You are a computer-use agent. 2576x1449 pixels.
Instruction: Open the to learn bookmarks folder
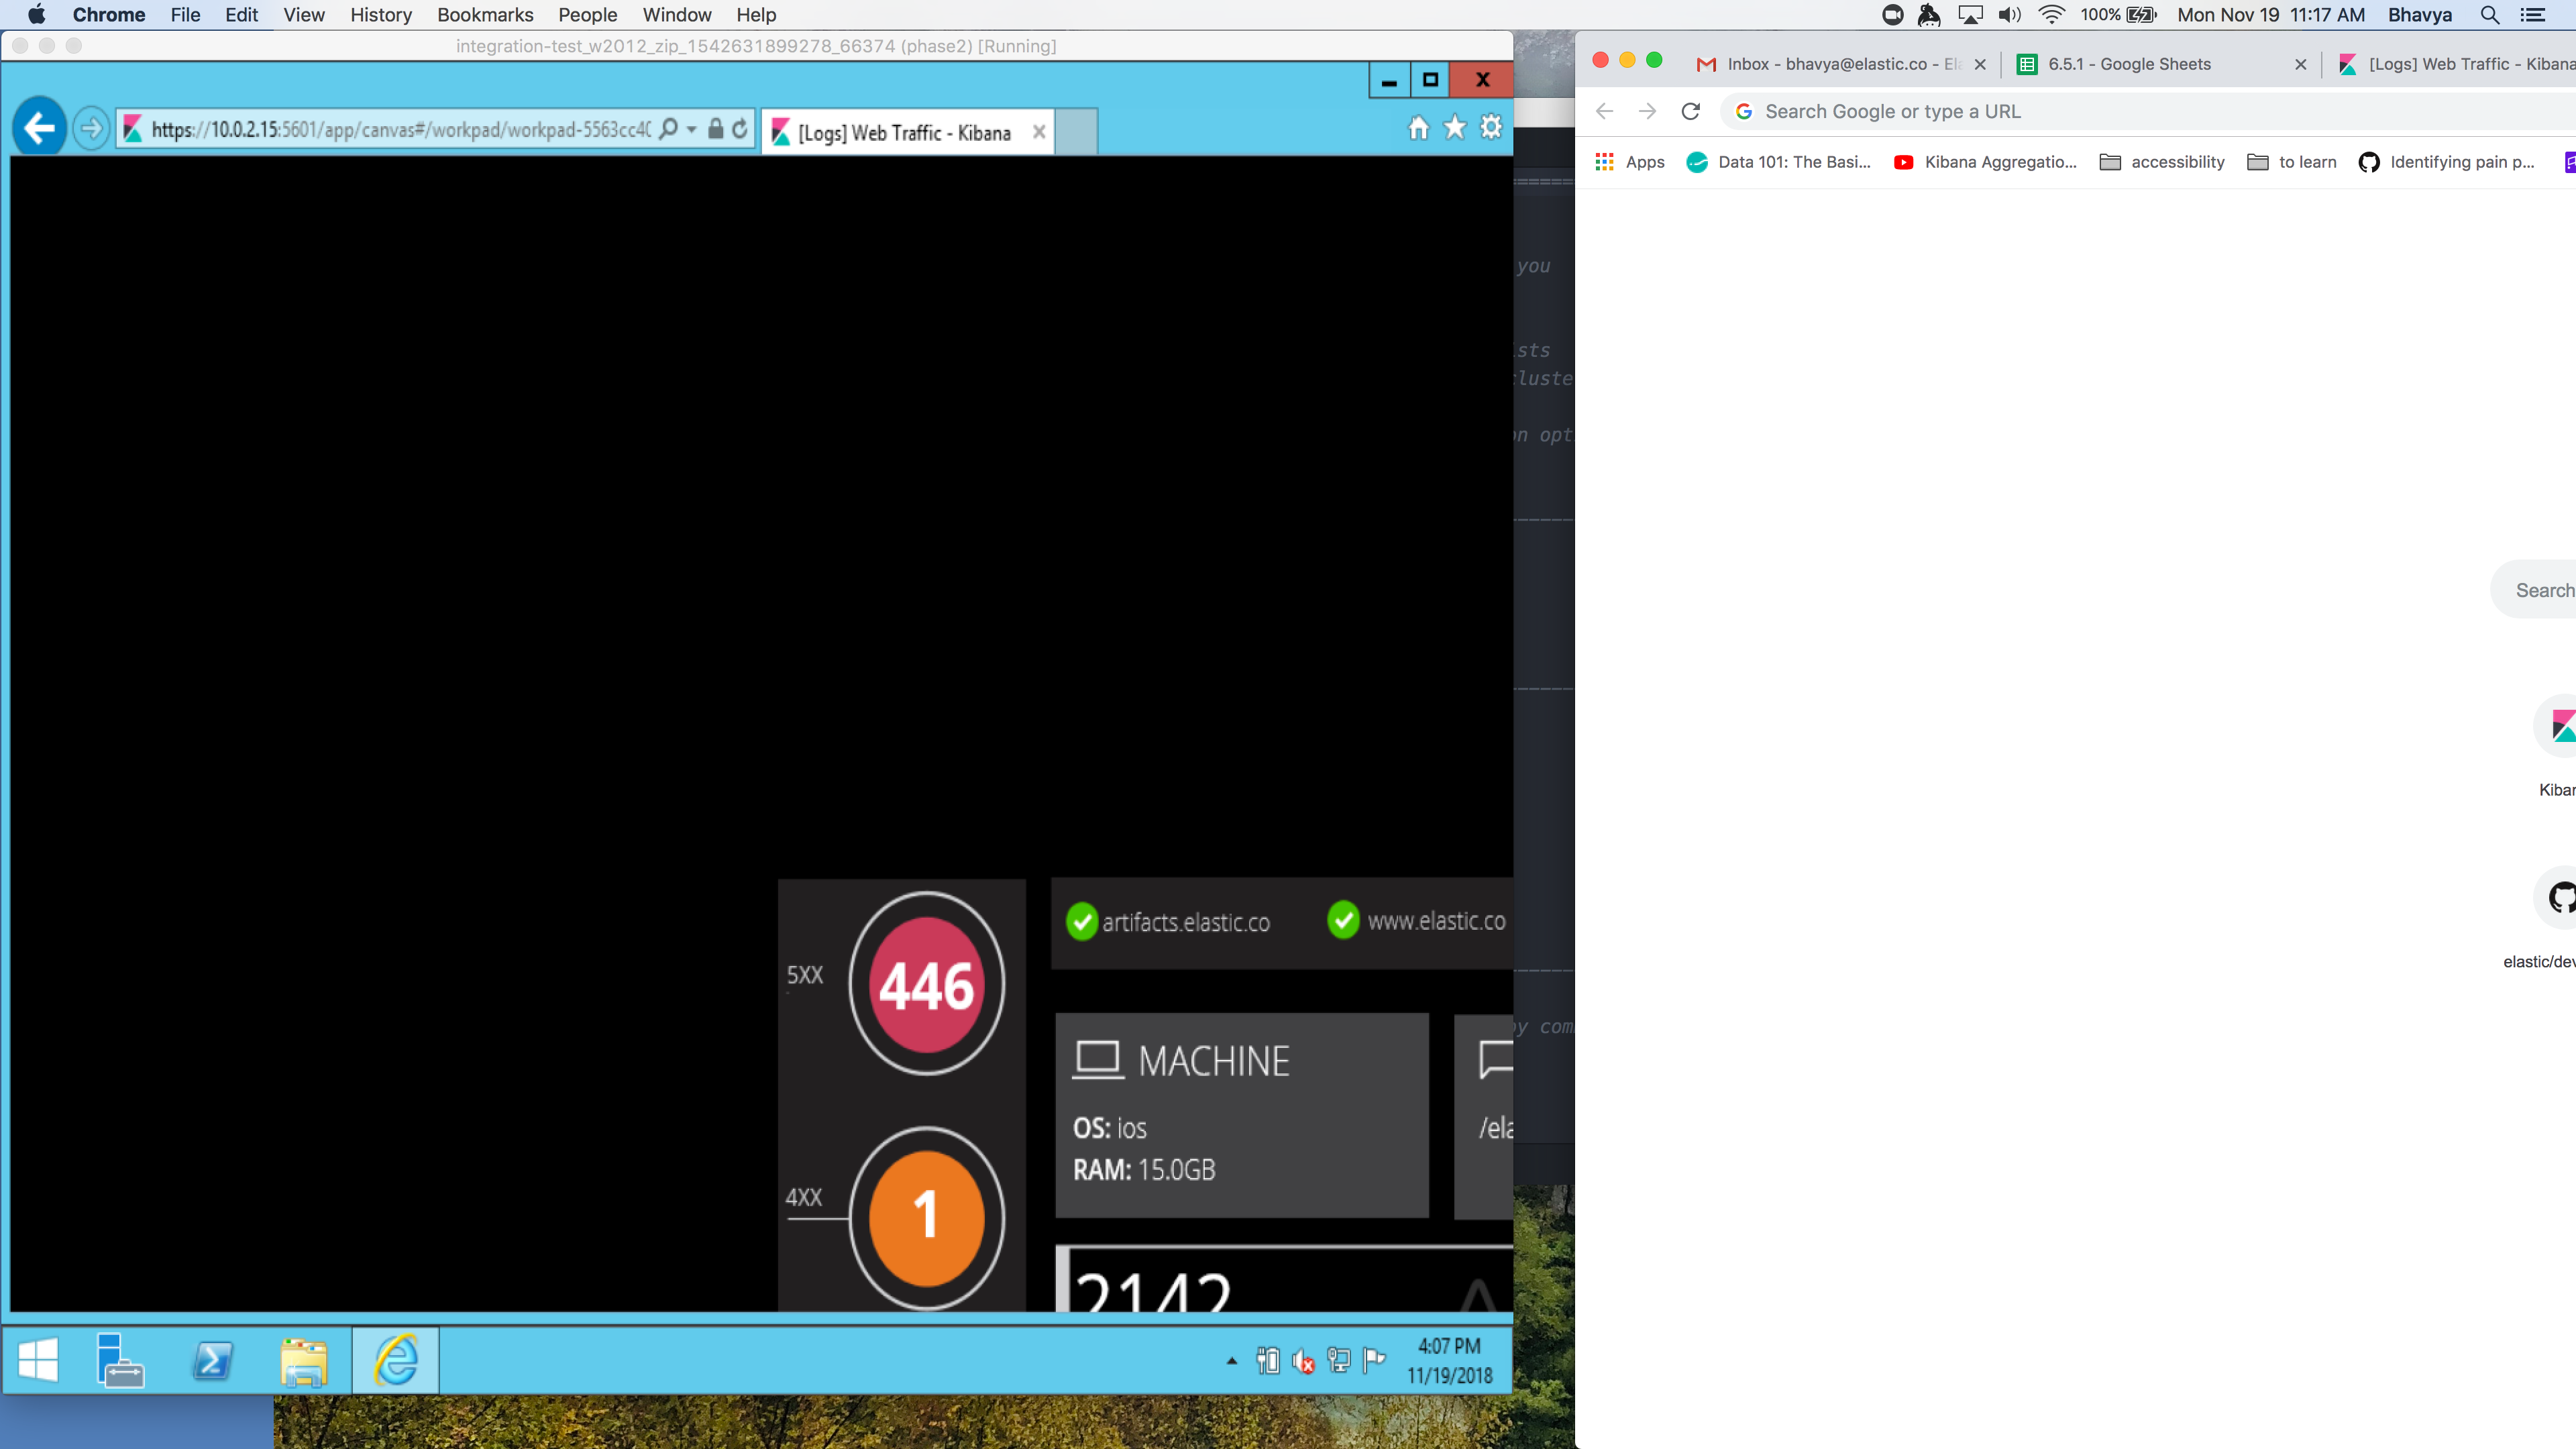click(2291, 162)
